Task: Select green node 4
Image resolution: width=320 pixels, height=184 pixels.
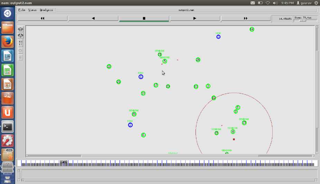Action: pos(233,132)
